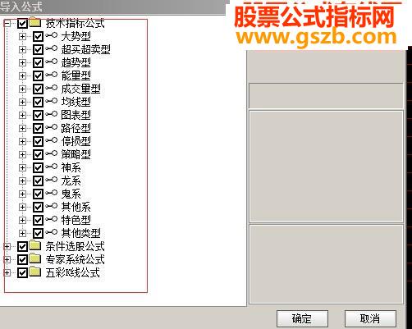The height and width of the screenshot is (329, 412).
Task: Toggle the 成交量型 checkbox
Action: (x=38, y=89)
